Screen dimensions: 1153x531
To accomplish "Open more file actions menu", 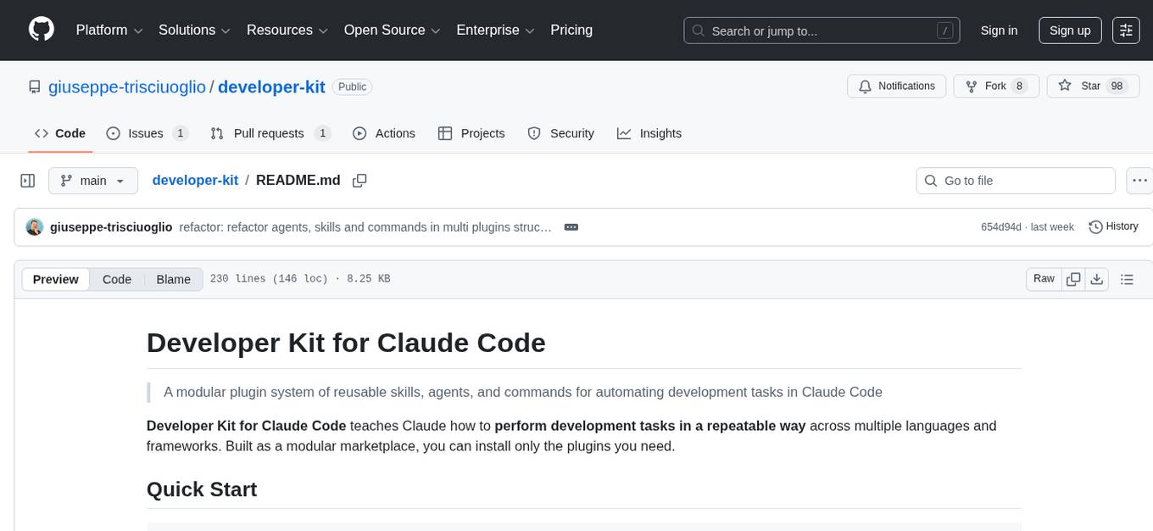I will point(1139,181).
